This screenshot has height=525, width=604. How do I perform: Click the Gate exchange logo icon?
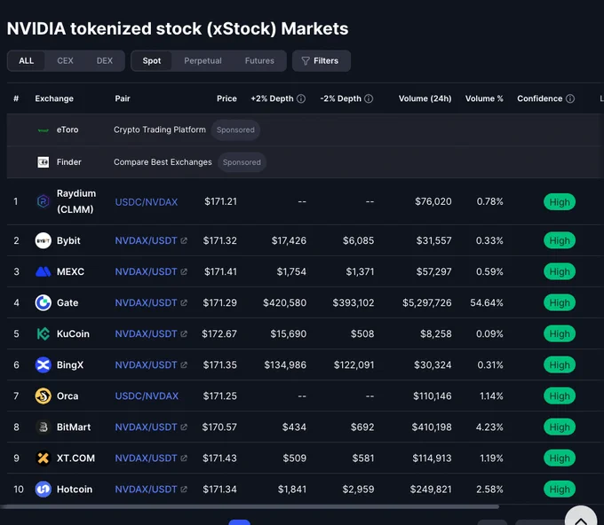pyautogui.click(x=44, y=302)
